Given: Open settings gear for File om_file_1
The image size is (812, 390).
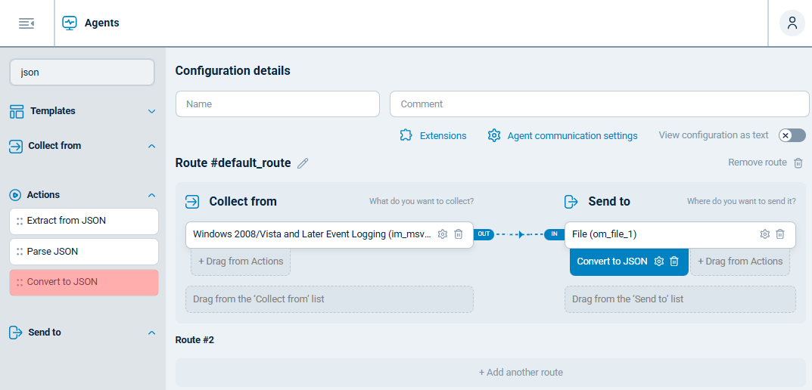Looking at the screenshot, I should [765, 234].
